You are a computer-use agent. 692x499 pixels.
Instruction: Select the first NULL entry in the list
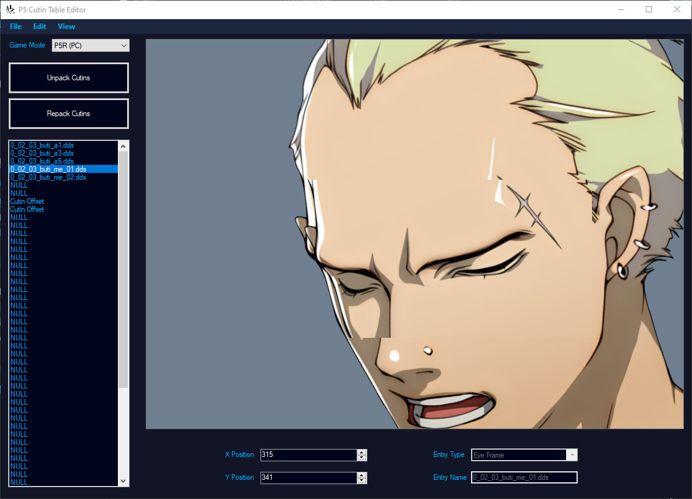(19, 185)
